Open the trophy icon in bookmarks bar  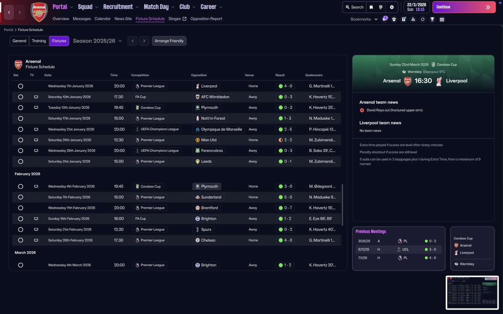tap(432, 19)
